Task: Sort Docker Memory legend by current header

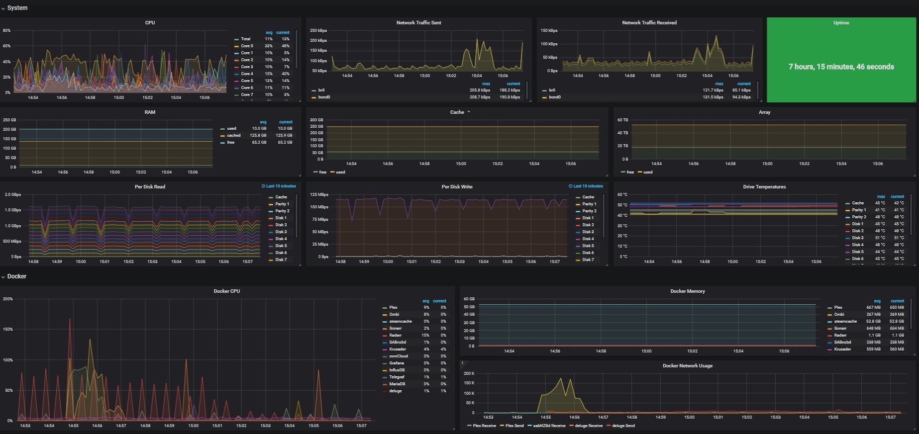Action: point(897,301)
